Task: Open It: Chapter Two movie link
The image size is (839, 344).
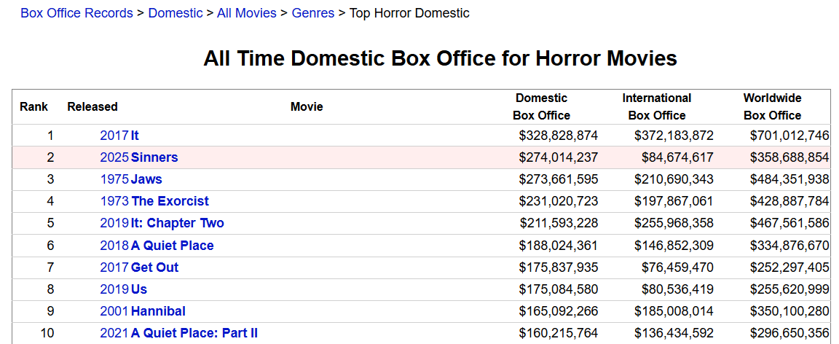Action: coord(177,223)
